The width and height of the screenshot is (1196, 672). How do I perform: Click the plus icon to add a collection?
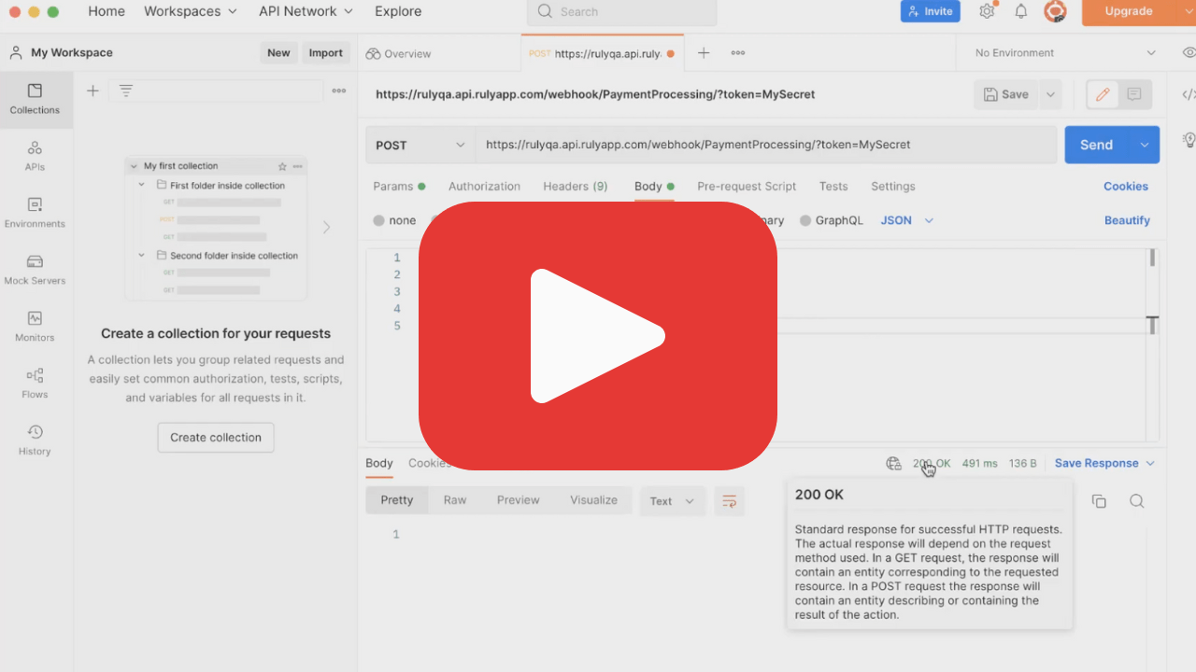pyautogui.click(x=93, y=91)
